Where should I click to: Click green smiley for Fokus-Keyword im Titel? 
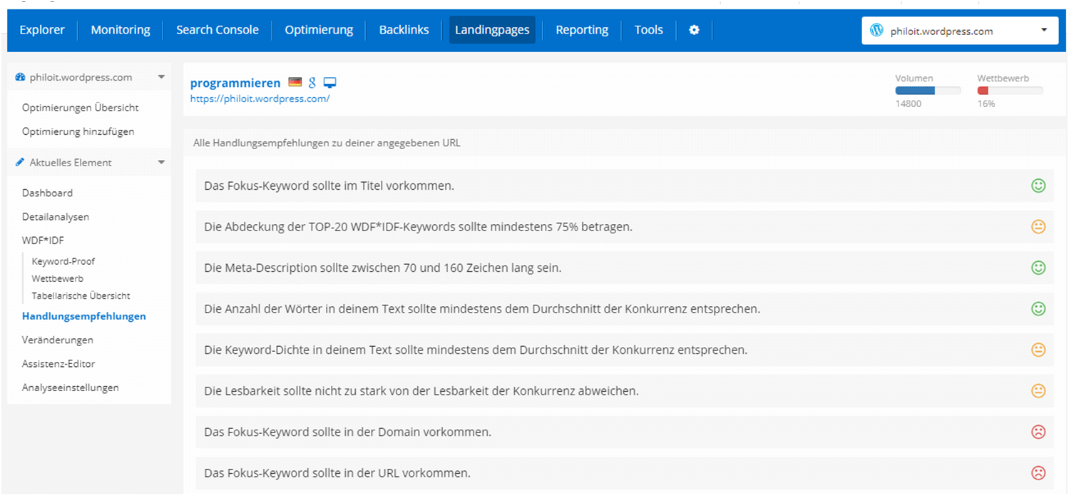(1038, 186)
